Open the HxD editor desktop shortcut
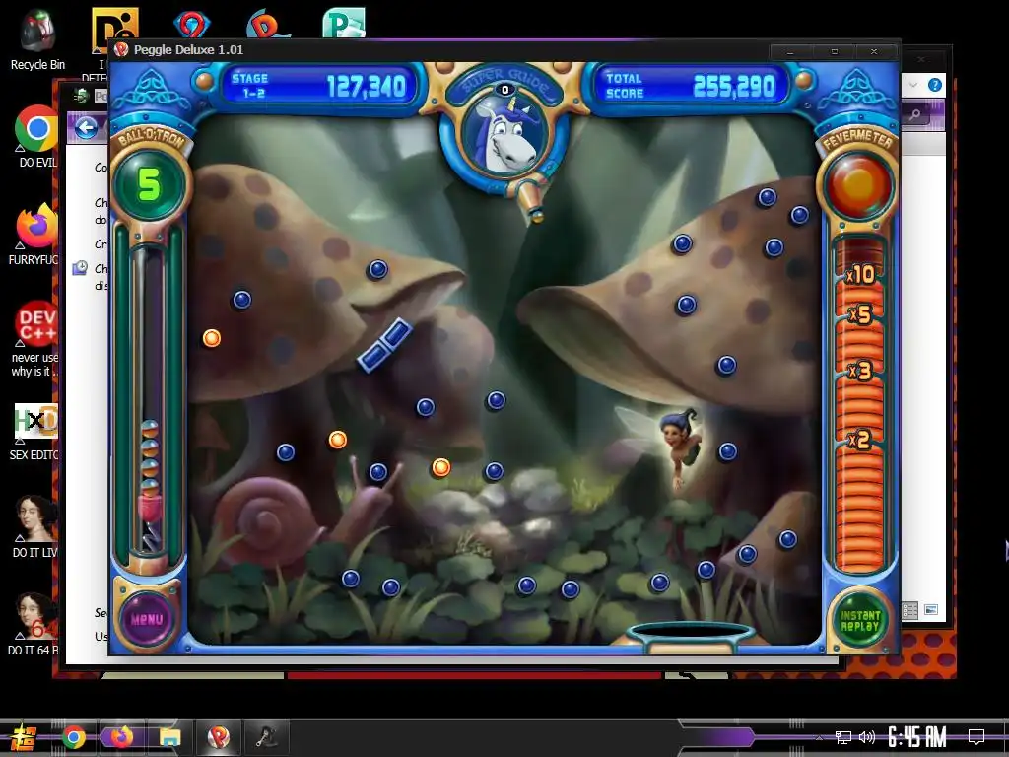 point(35,432)
